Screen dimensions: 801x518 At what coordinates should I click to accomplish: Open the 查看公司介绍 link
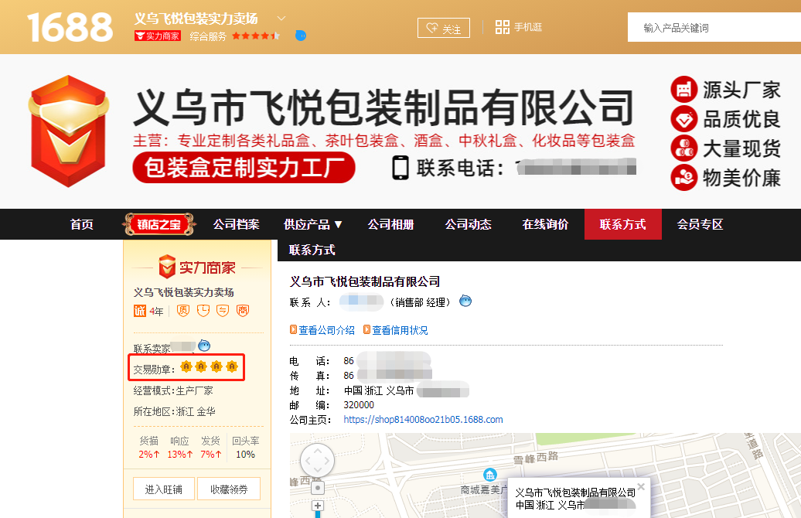326,330
